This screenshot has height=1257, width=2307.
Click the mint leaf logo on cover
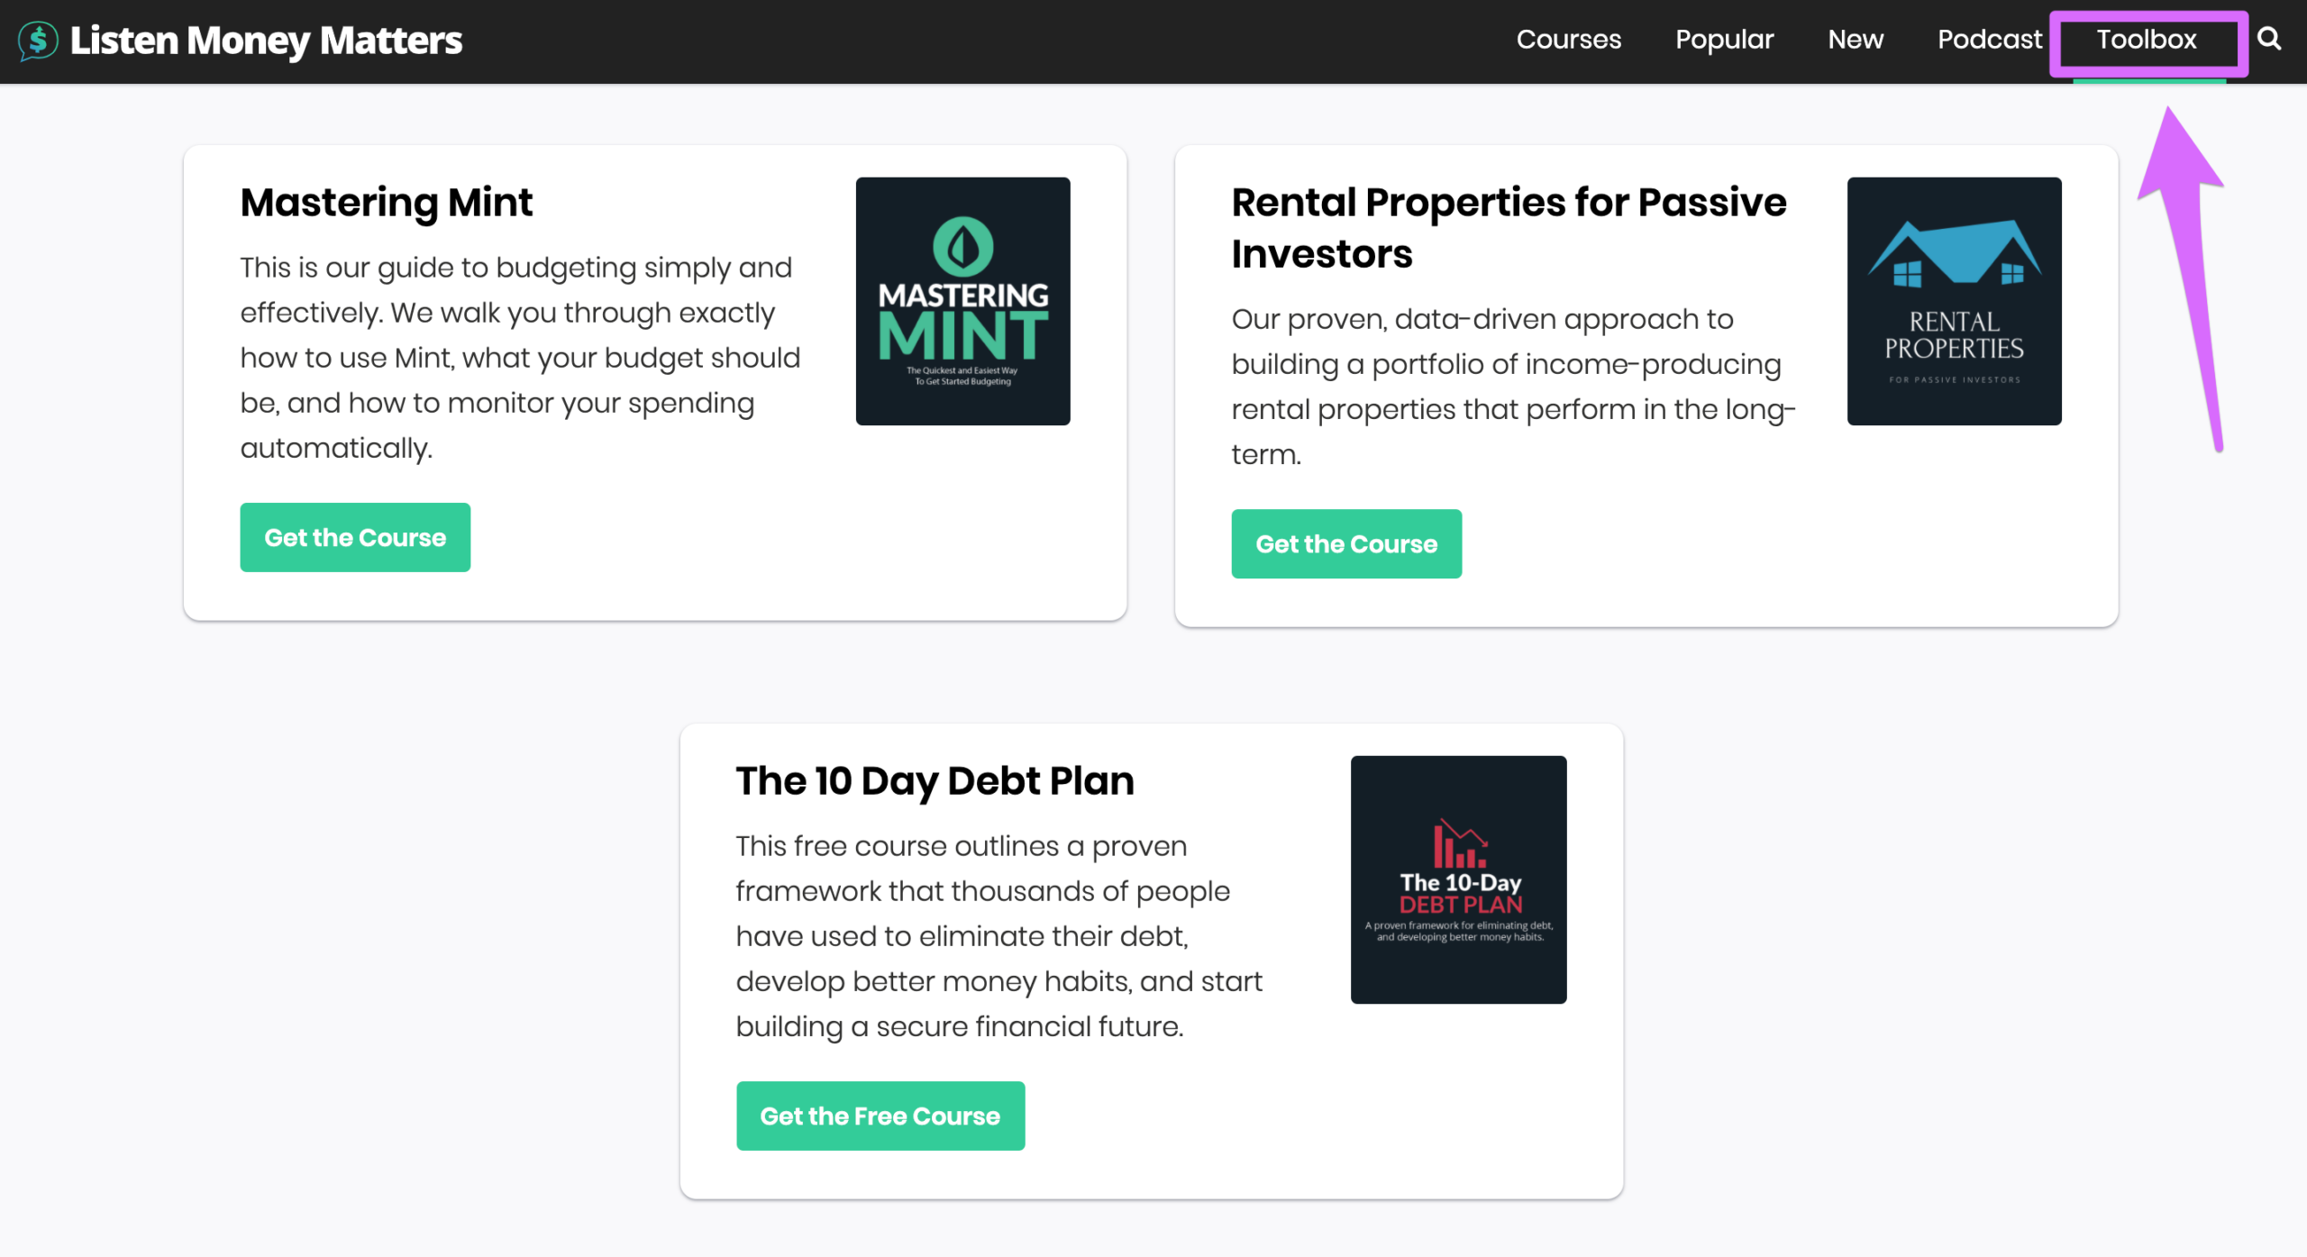click(x=962, y=246)
